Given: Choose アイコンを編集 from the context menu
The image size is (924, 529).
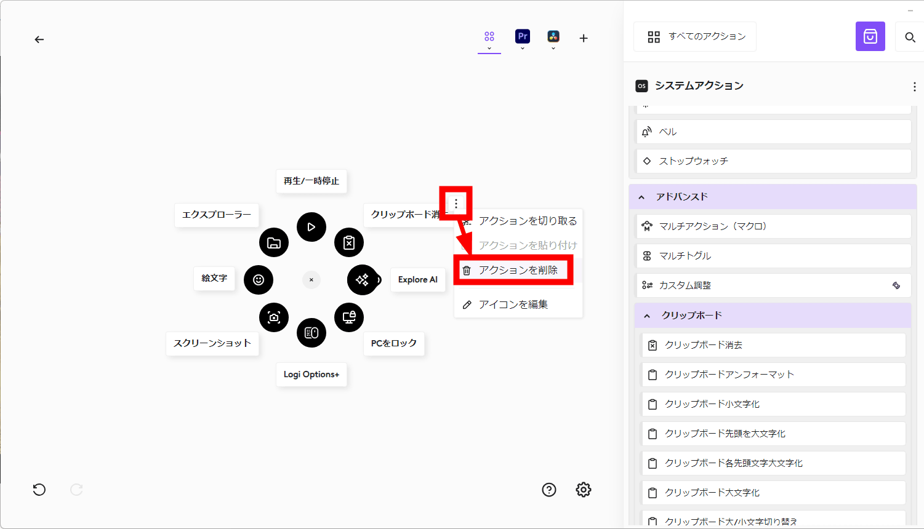Looking at the screenshot, I should pyautogui.click(x=513, y=304).
